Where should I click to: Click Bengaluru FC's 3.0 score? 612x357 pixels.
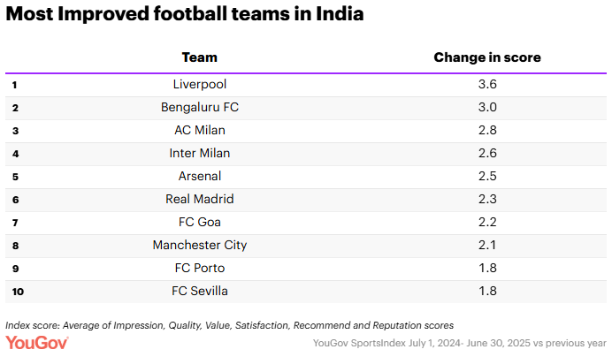coord(487,108)
